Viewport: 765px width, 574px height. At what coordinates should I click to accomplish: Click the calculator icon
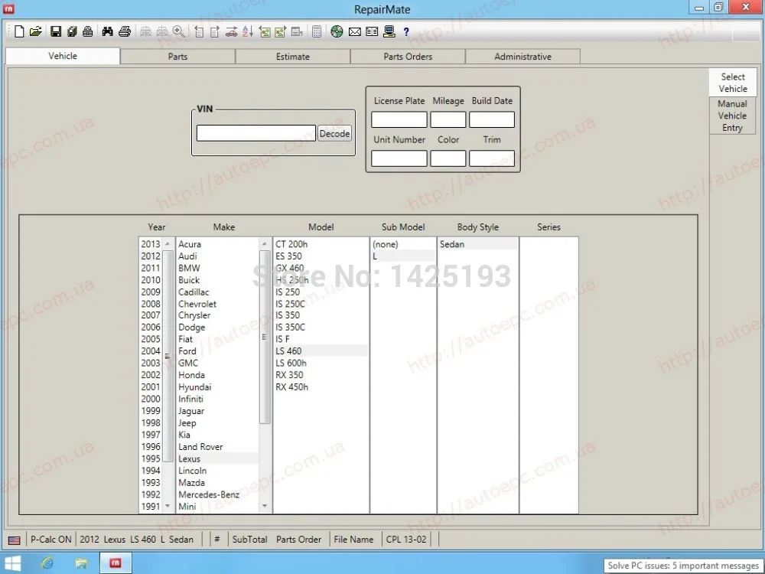tap(317, 31)
